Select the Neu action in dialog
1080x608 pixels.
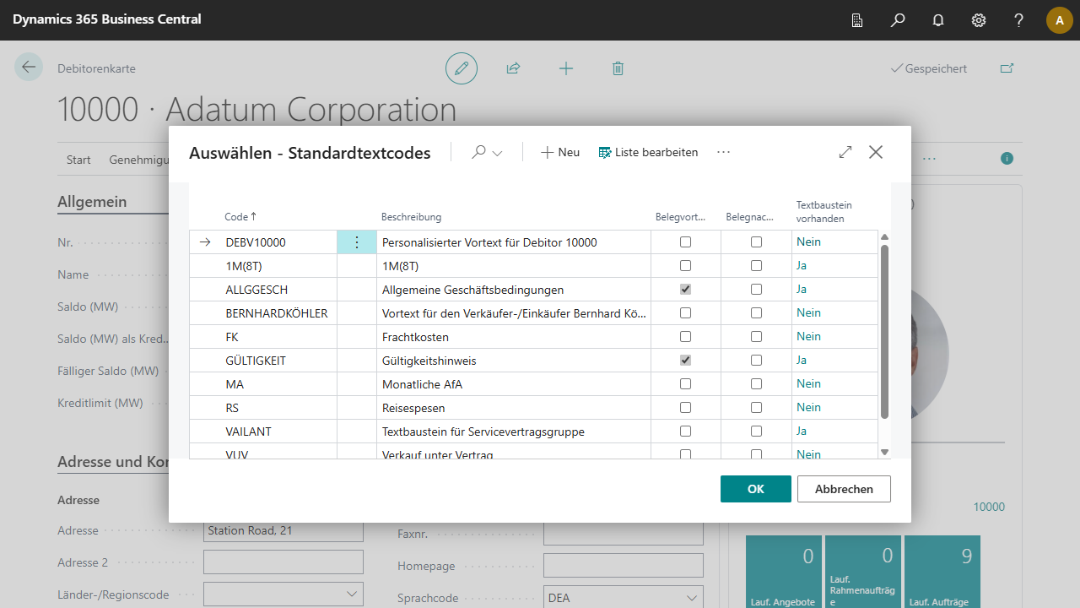pyautogui.click(x=560, y=152)
